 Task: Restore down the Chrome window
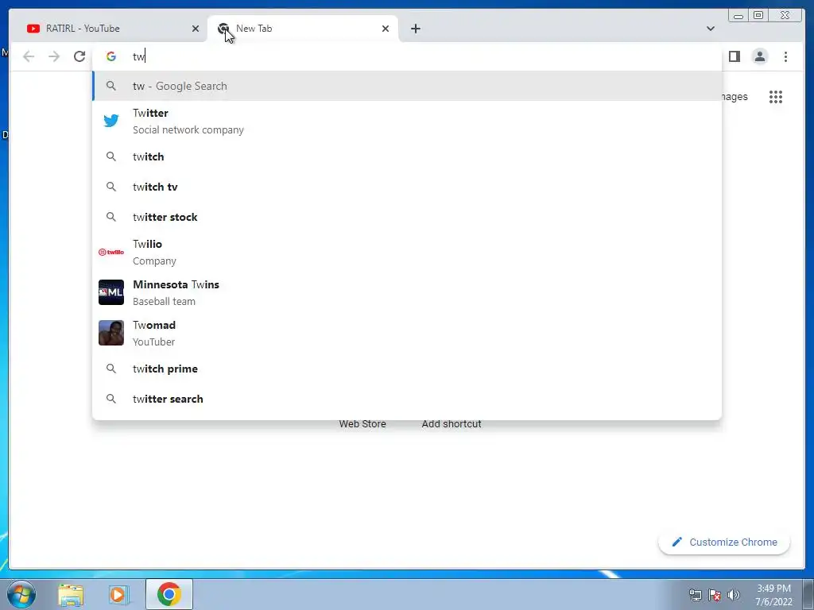click(x=758, y=16)
